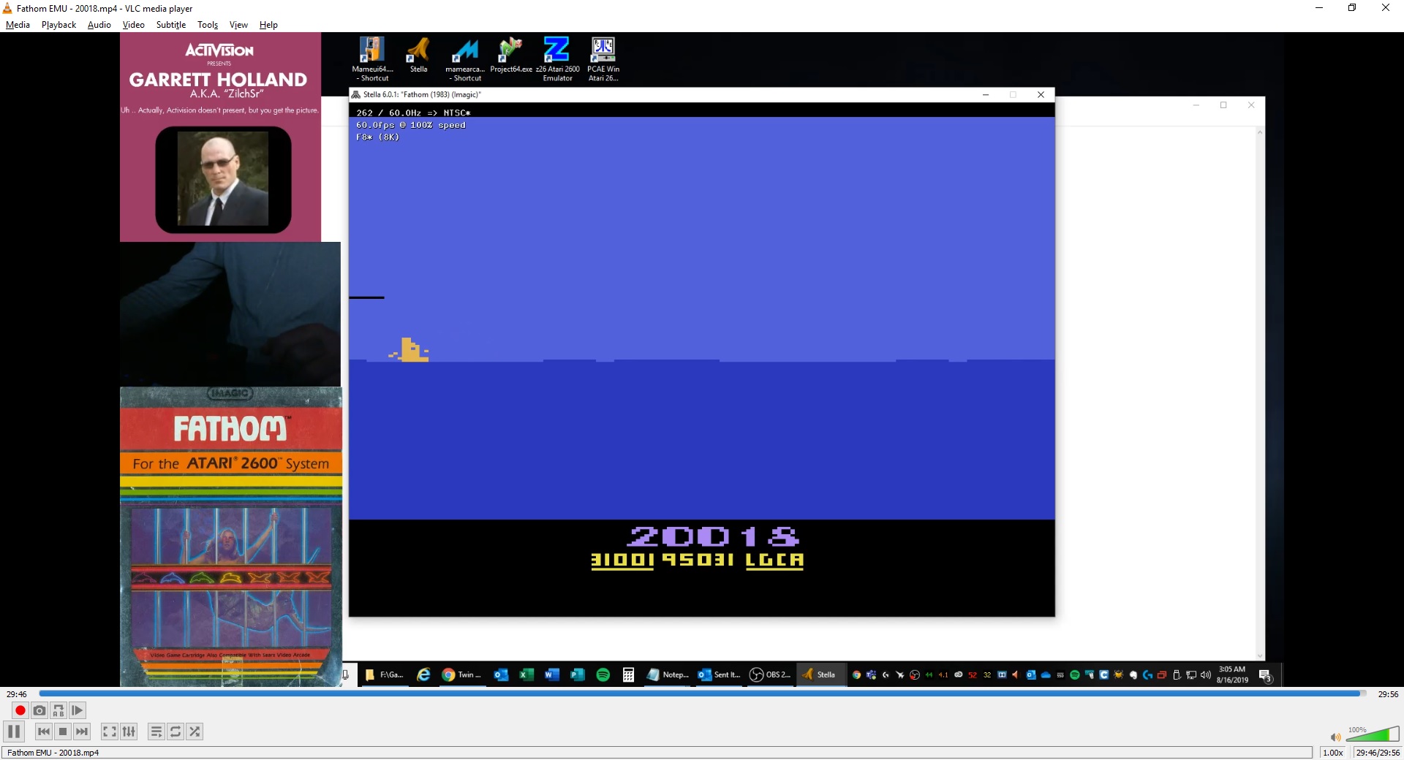Take a snapshot with the camera icon
Image resolution: width=1404 pixels, height=760 pixels.
(x=39, y=710)
